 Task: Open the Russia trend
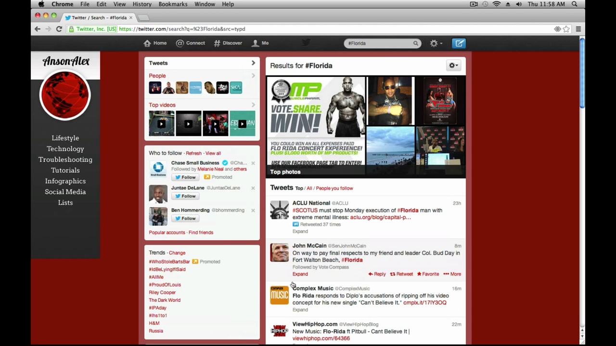coord(156,331)
